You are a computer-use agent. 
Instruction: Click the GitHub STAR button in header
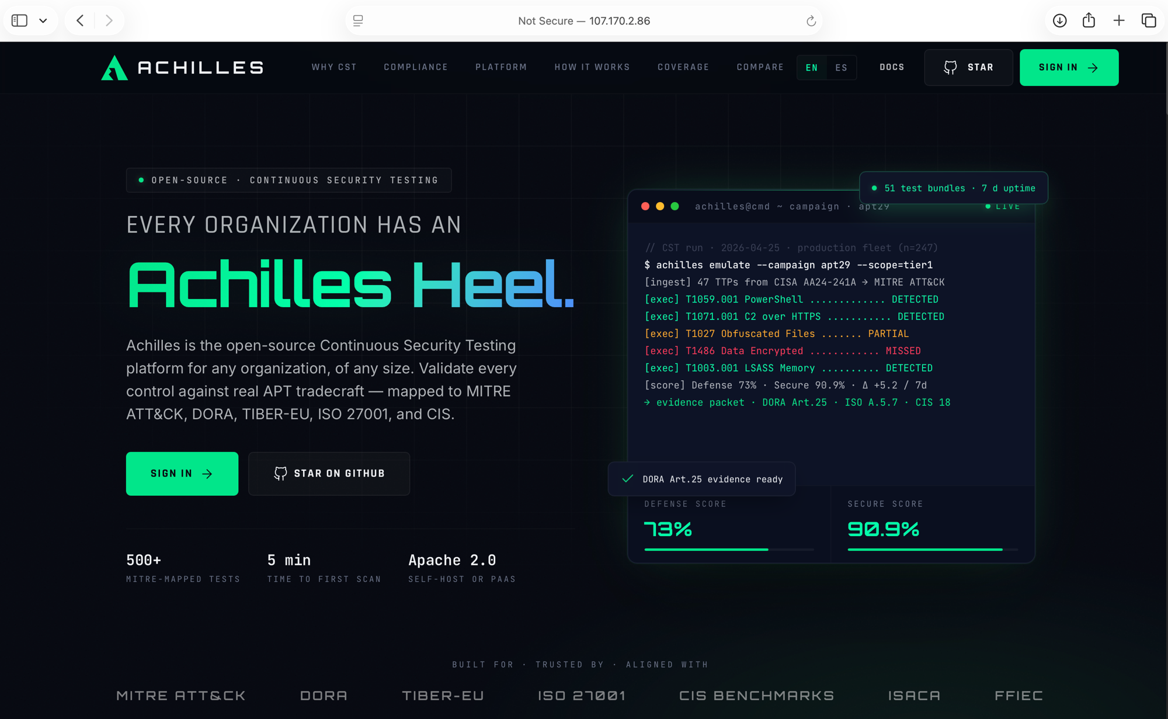tap(968, 68)
